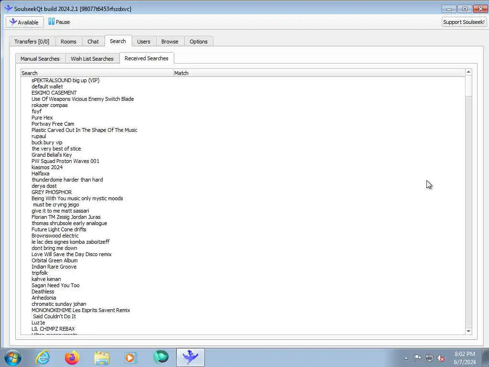The image size is (489, 367).
Task: Click the muted volume tray icon
Action: (x=441, y=358)
